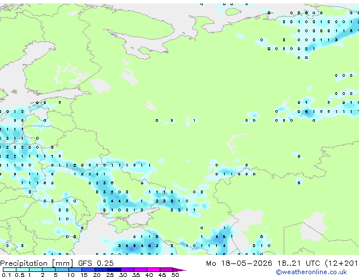Select the 35–40 mm legend swatch

140,270
